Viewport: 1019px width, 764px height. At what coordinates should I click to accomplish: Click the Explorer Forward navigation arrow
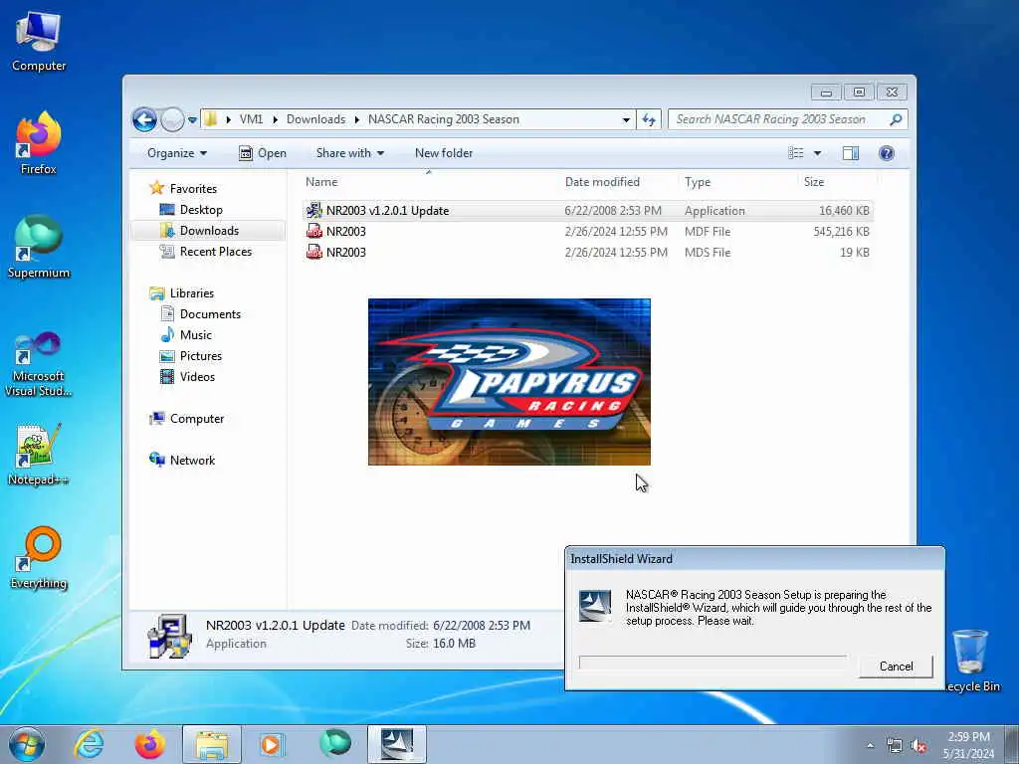tap(172, 119)
